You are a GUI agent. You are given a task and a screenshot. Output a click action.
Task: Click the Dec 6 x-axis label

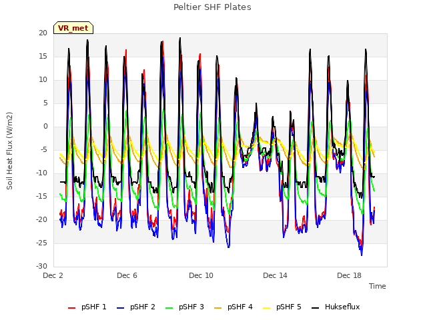pos(127,275)
